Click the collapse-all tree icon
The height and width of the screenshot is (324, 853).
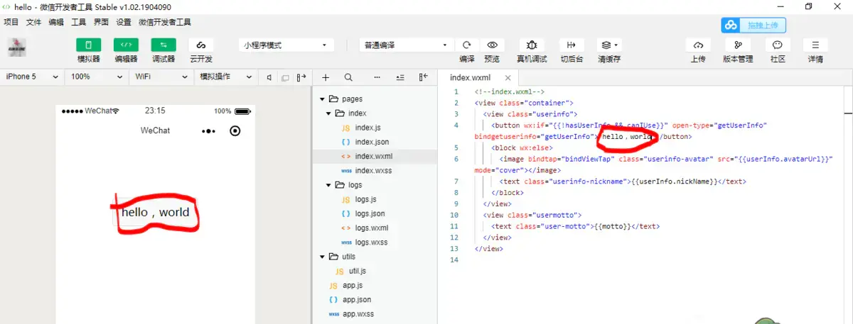[400, 77]
